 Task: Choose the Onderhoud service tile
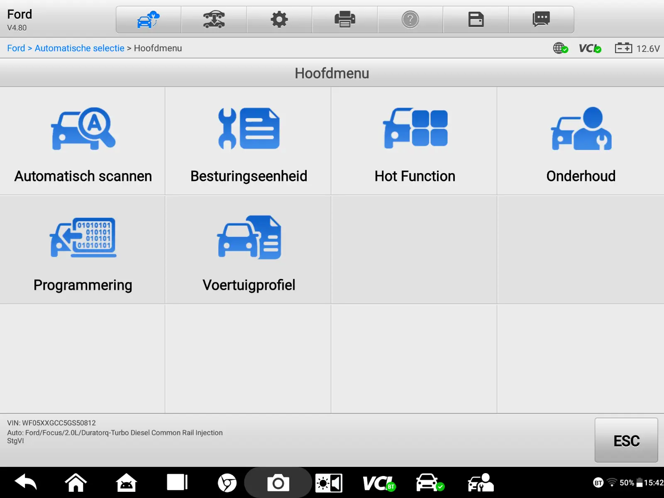pyautogui.click(x=581, y=141)
